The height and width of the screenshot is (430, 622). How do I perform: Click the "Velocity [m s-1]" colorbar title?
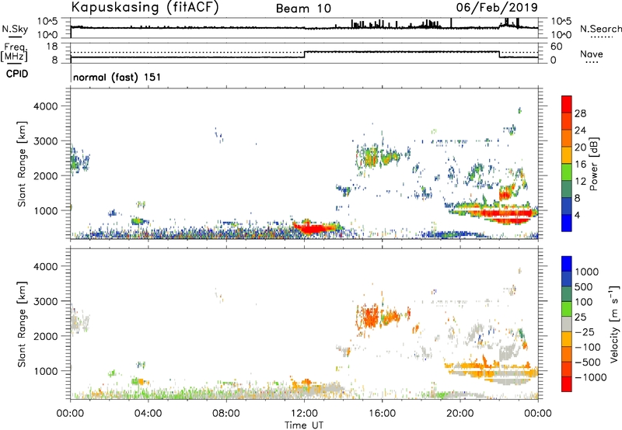point(614,324)
